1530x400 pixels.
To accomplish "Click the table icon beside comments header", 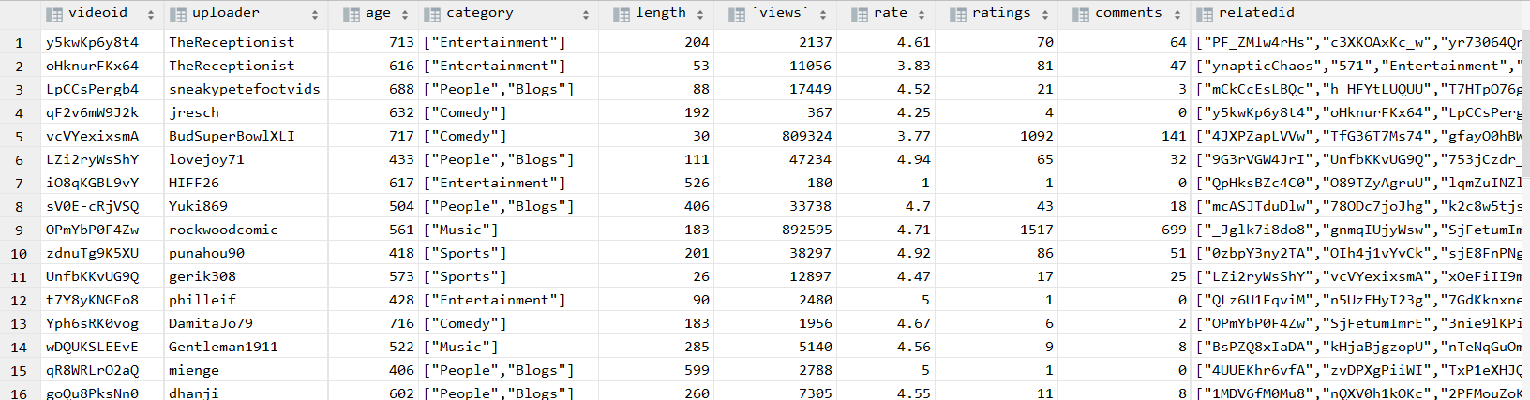I will coord(1081,14).
